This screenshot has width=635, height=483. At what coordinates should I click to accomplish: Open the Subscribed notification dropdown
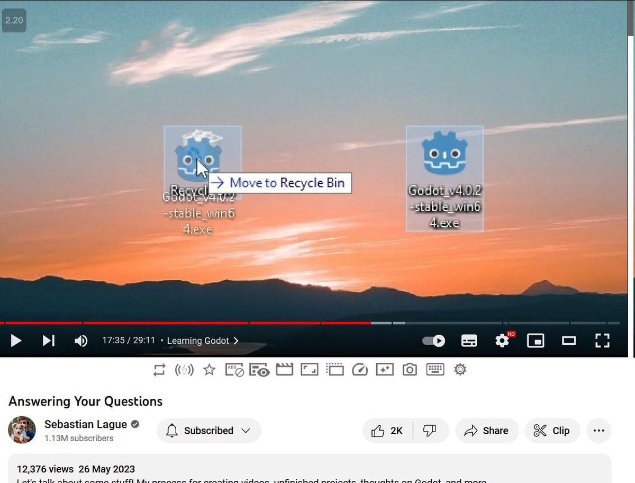pos(209,431)
